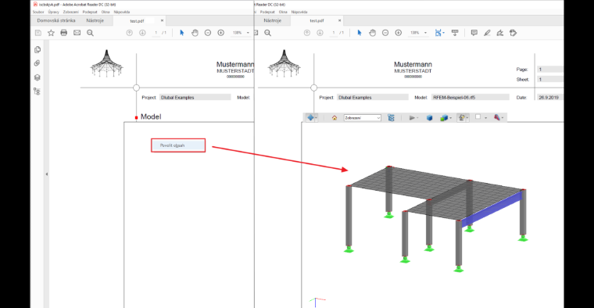Click the star bookmark icon in left window
The image size is (594, 308).
click(x=51, y=33)
